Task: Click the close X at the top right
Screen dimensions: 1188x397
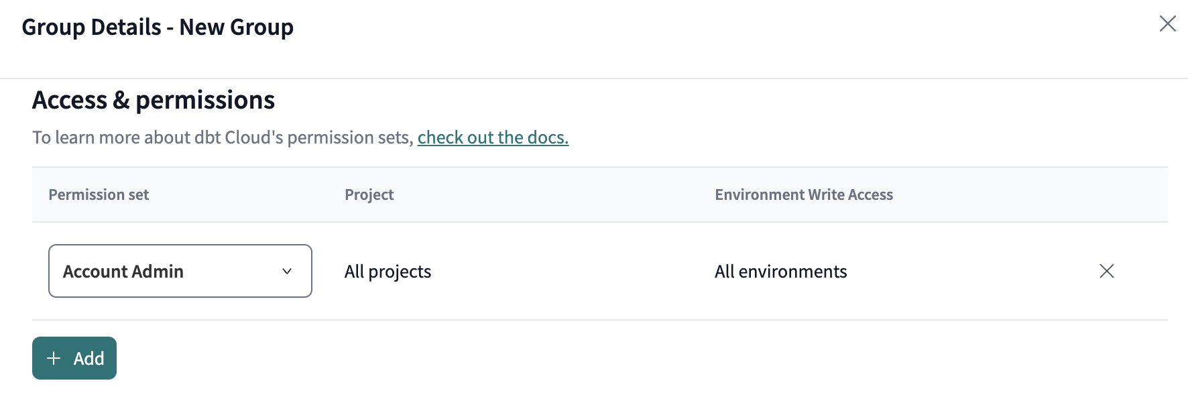Action: (1168, 23)
